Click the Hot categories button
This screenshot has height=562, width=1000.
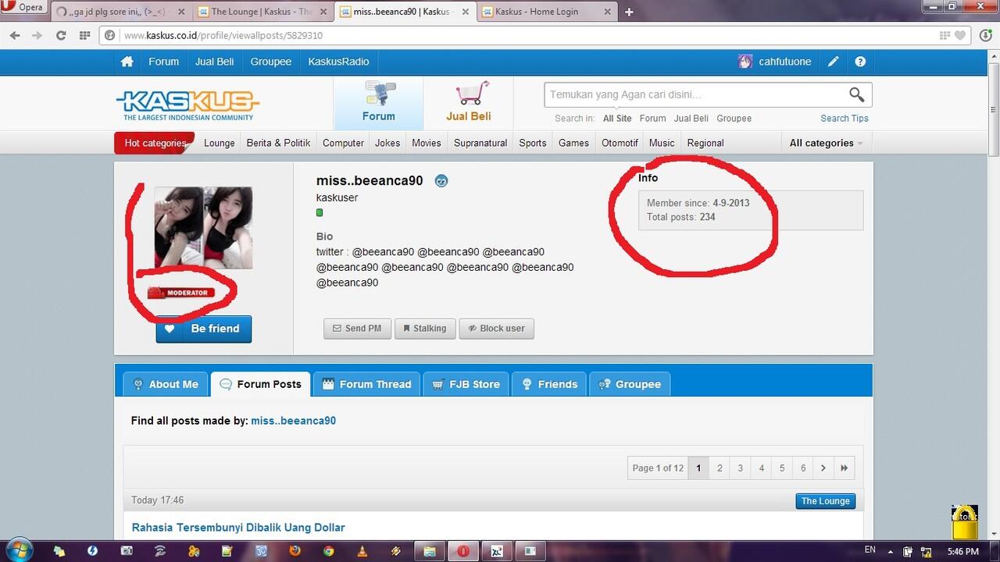[154, 143]
